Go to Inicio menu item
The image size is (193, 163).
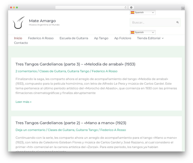18,38
